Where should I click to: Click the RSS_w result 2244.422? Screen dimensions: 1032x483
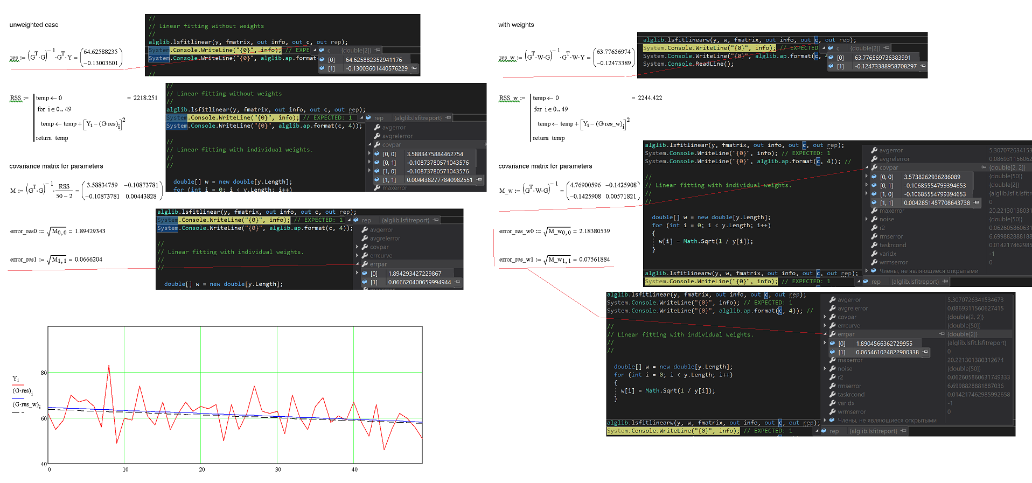pos(650,98)
